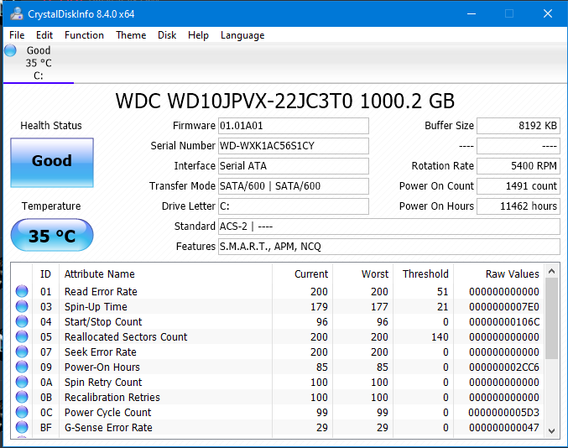This screenshot has height=448, width=568.
Task: Click the Raw Values column header
Action: click(512, 274)
